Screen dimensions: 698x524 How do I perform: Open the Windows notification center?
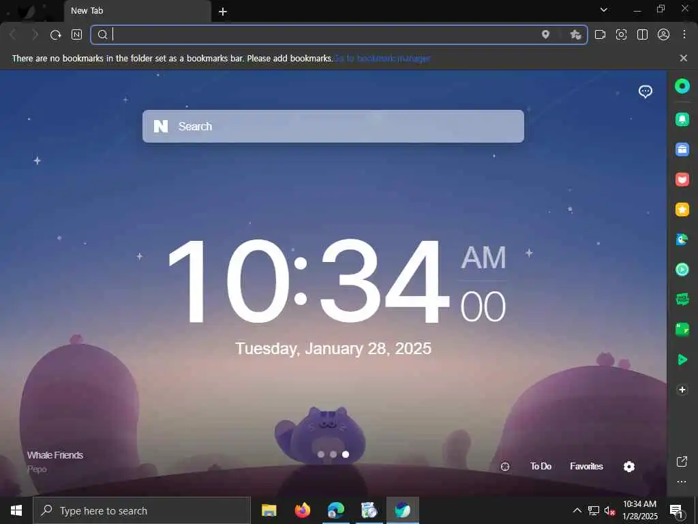tap(677, 510)
